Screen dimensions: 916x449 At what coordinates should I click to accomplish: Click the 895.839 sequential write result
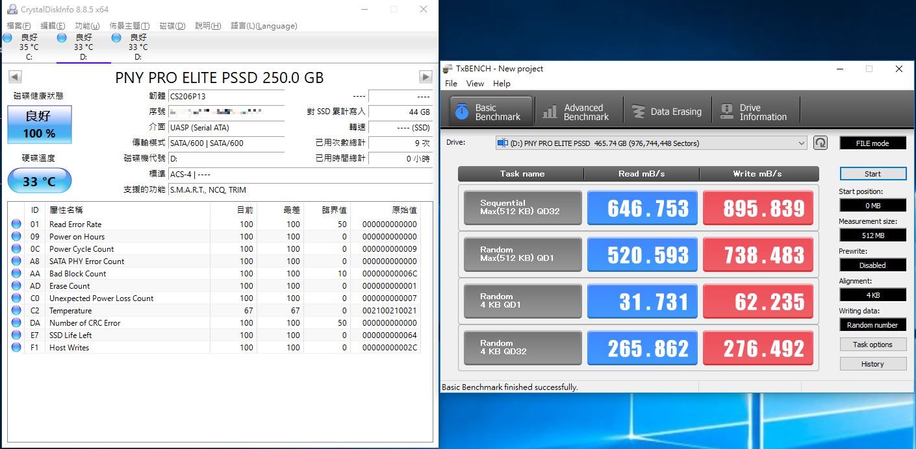tap(757, 208)
